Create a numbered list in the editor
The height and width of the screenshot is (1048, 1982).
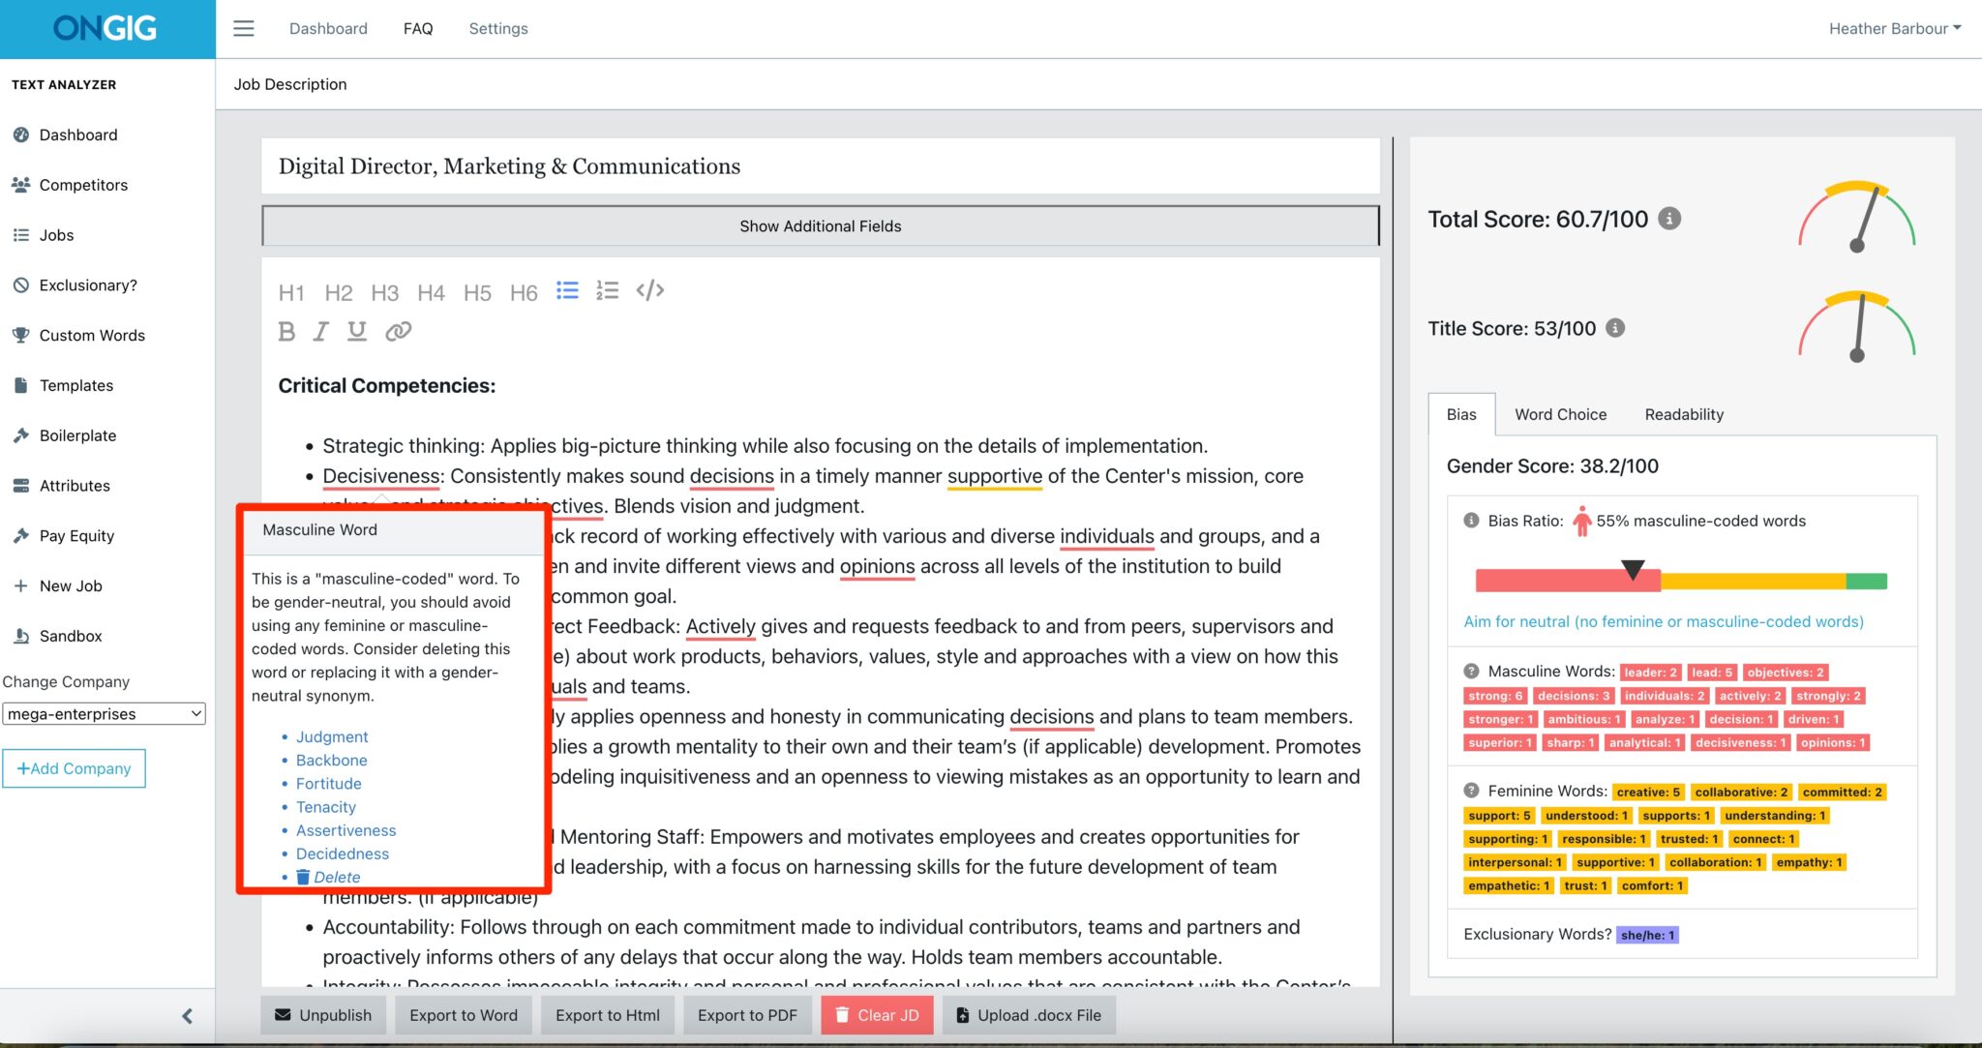[607, 289]
